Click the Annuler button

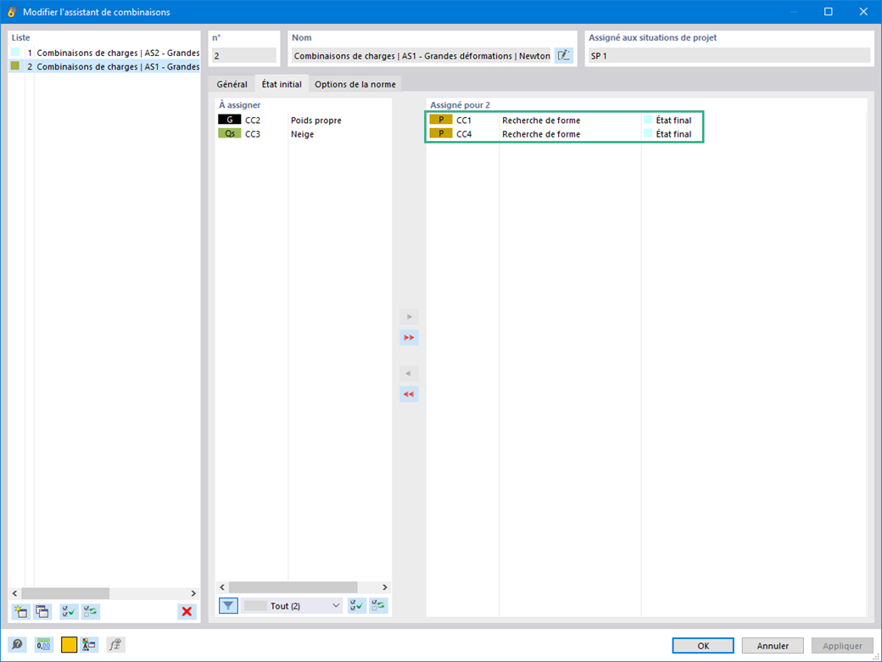773,646
